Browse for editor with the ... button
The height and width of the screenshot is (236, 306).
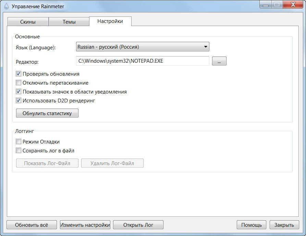point(219,61)
